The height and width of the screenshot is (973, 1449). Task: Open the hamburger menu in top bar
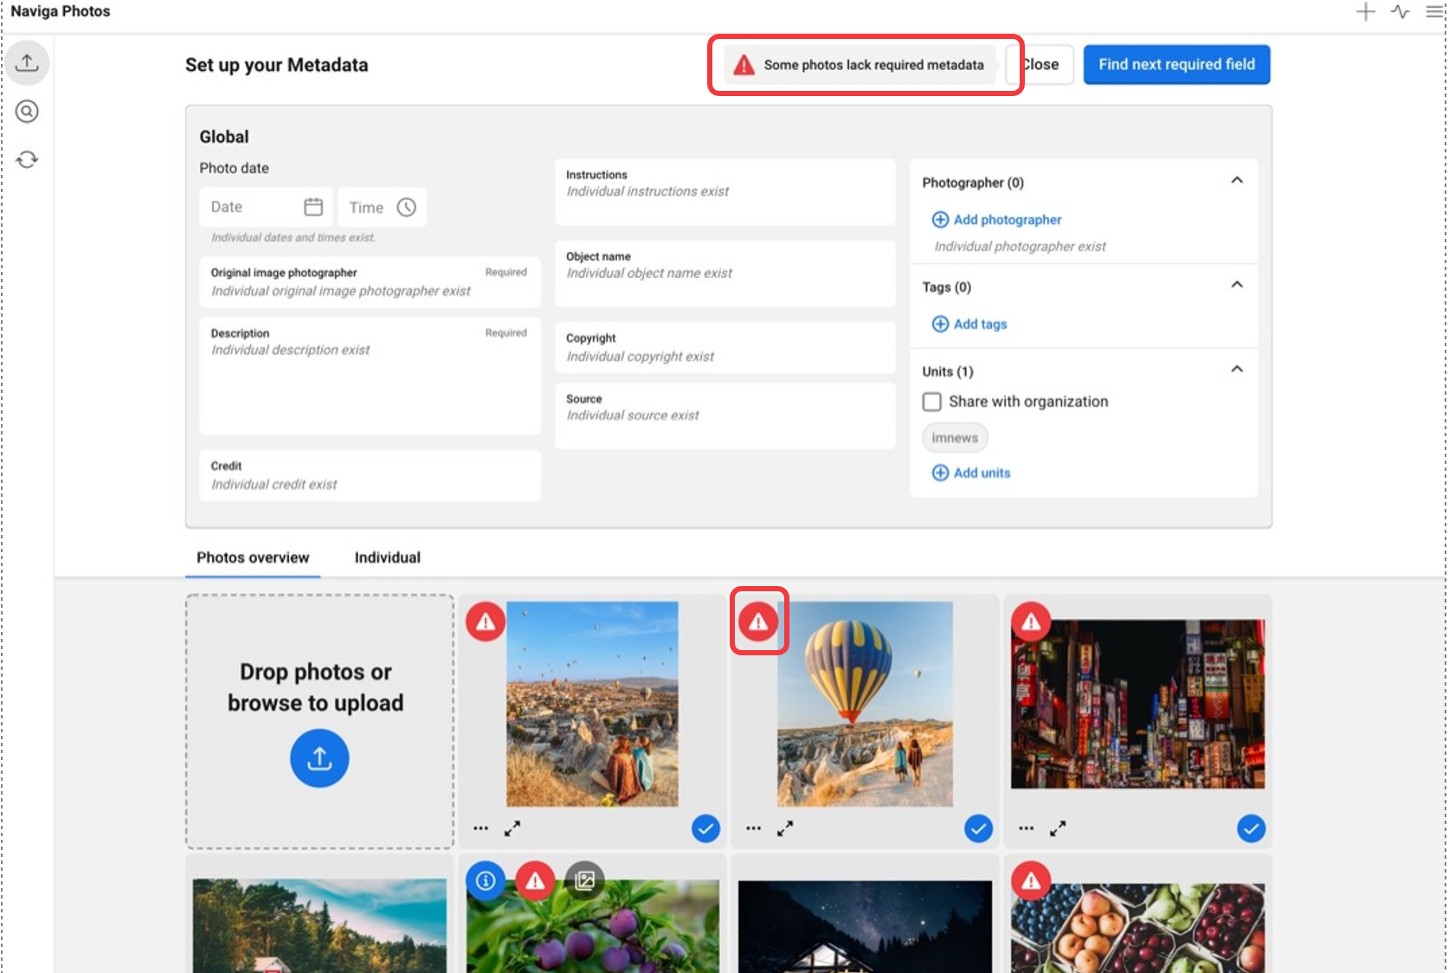coord(1433,12)
